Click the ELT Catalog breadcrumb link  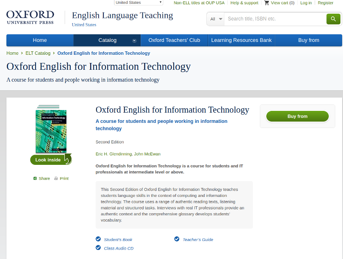point(38,53)
